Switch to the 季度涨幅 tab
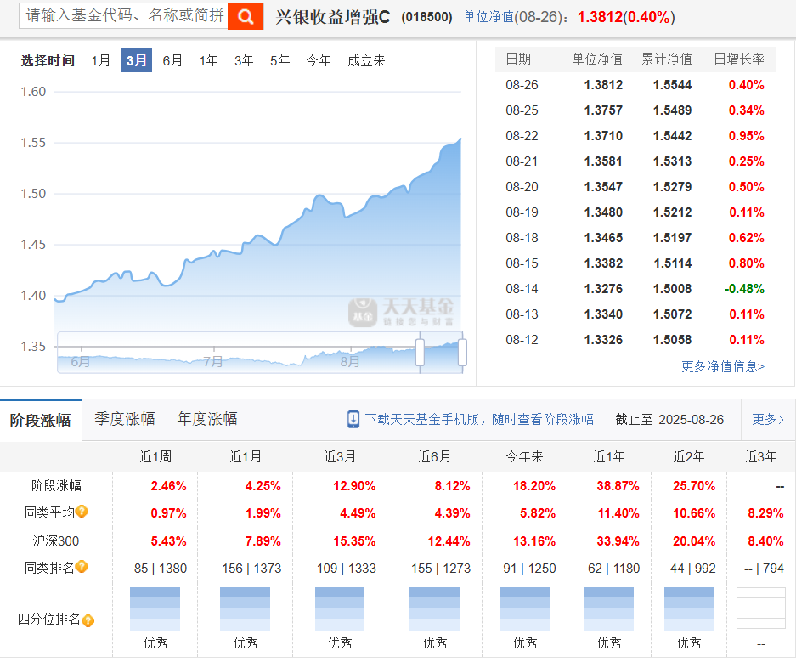The image size is (796, 662). (x=124, y=419)
